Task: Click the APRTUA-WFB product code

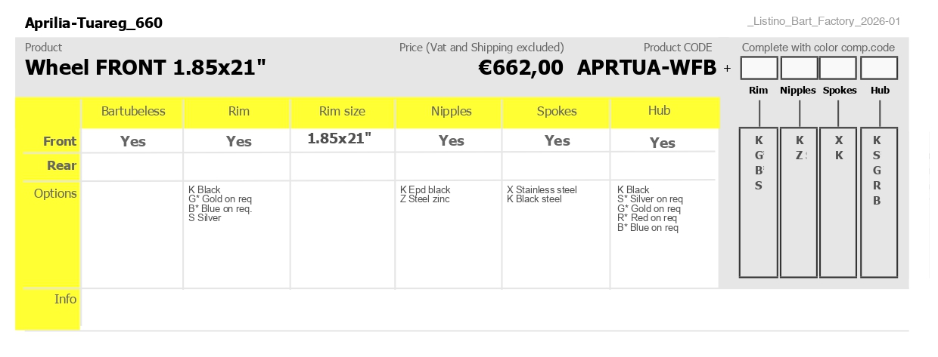Action: (647, 68)
